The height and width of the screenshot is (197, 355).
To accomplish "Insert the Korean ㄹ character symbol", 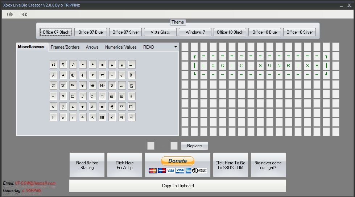I will [x=112, y=96].
